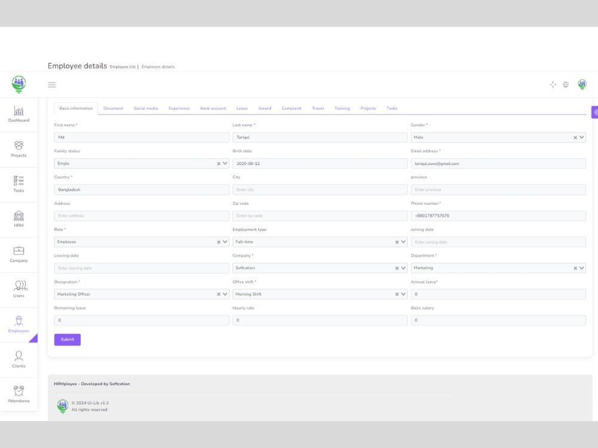This screenshot has width=598, height=448.
Task: Open the Company section
Action: tap(19, 256)
